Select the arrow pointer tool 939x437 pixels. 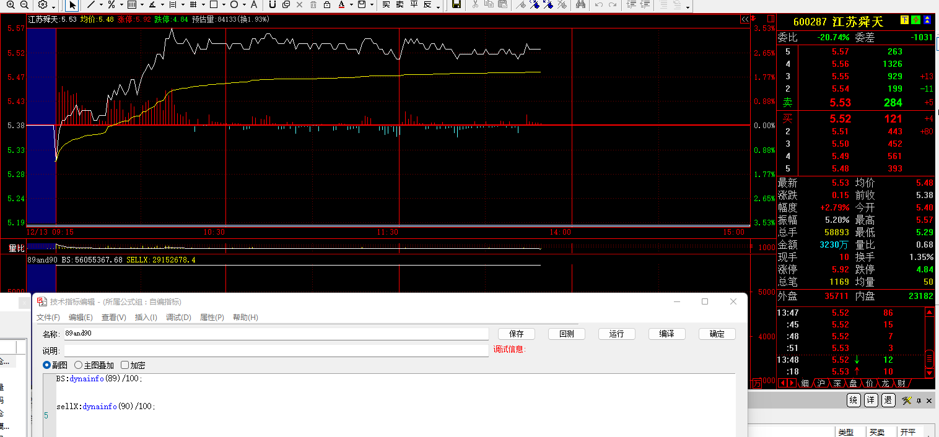(x=72, y=5)
